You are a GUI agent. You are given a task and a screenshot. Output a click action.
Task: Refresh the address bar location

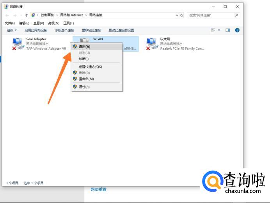pos(182,15)
